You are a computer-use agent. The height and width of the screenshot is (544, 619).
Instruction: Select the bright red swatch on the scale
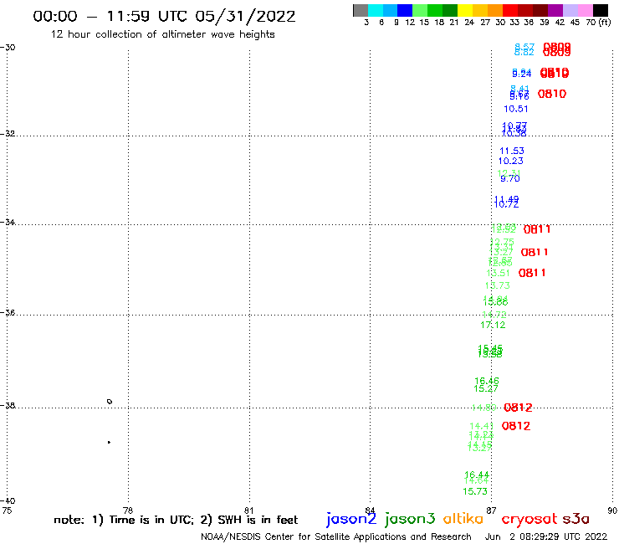(x=510, y=10)
